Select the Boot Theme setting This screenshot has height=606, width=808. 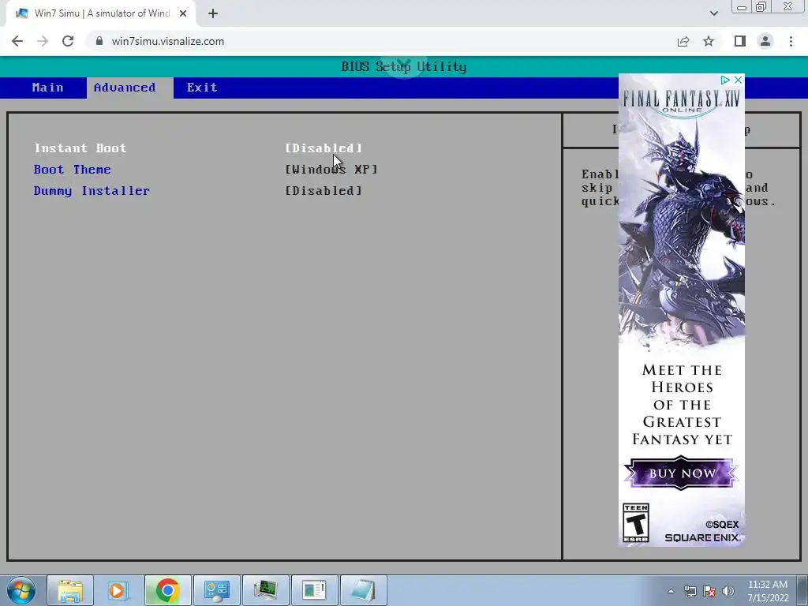[72, 170]
